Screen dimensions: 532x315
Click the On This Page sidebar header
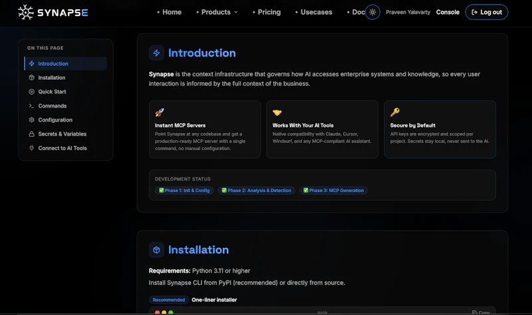[x=45, y=48]
